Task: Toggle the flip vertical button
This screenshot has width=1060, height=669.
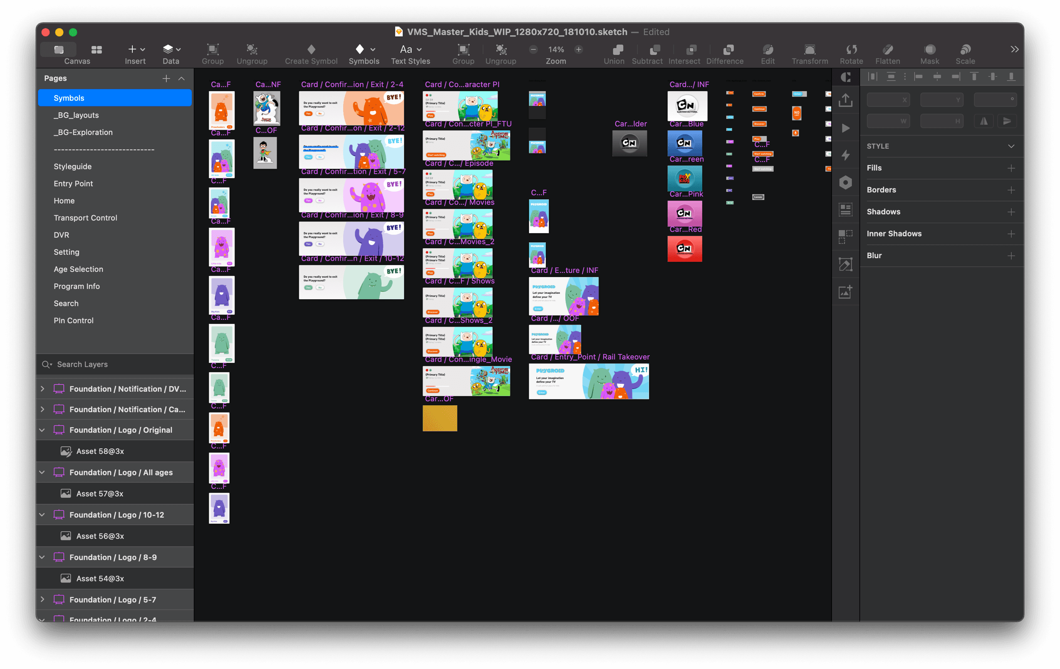Action: [x=1007, y=121]
